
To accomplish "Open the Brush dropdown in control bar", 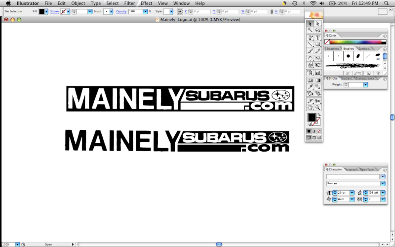I will click(x=111, y=11).
